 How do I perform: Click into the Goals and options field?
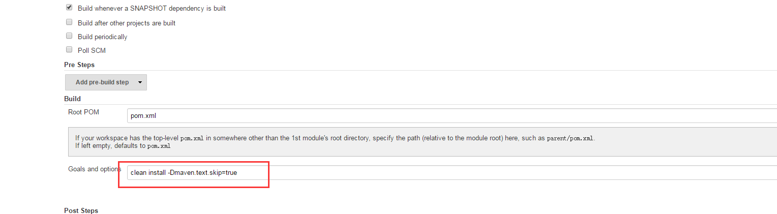tap(452, 172)
